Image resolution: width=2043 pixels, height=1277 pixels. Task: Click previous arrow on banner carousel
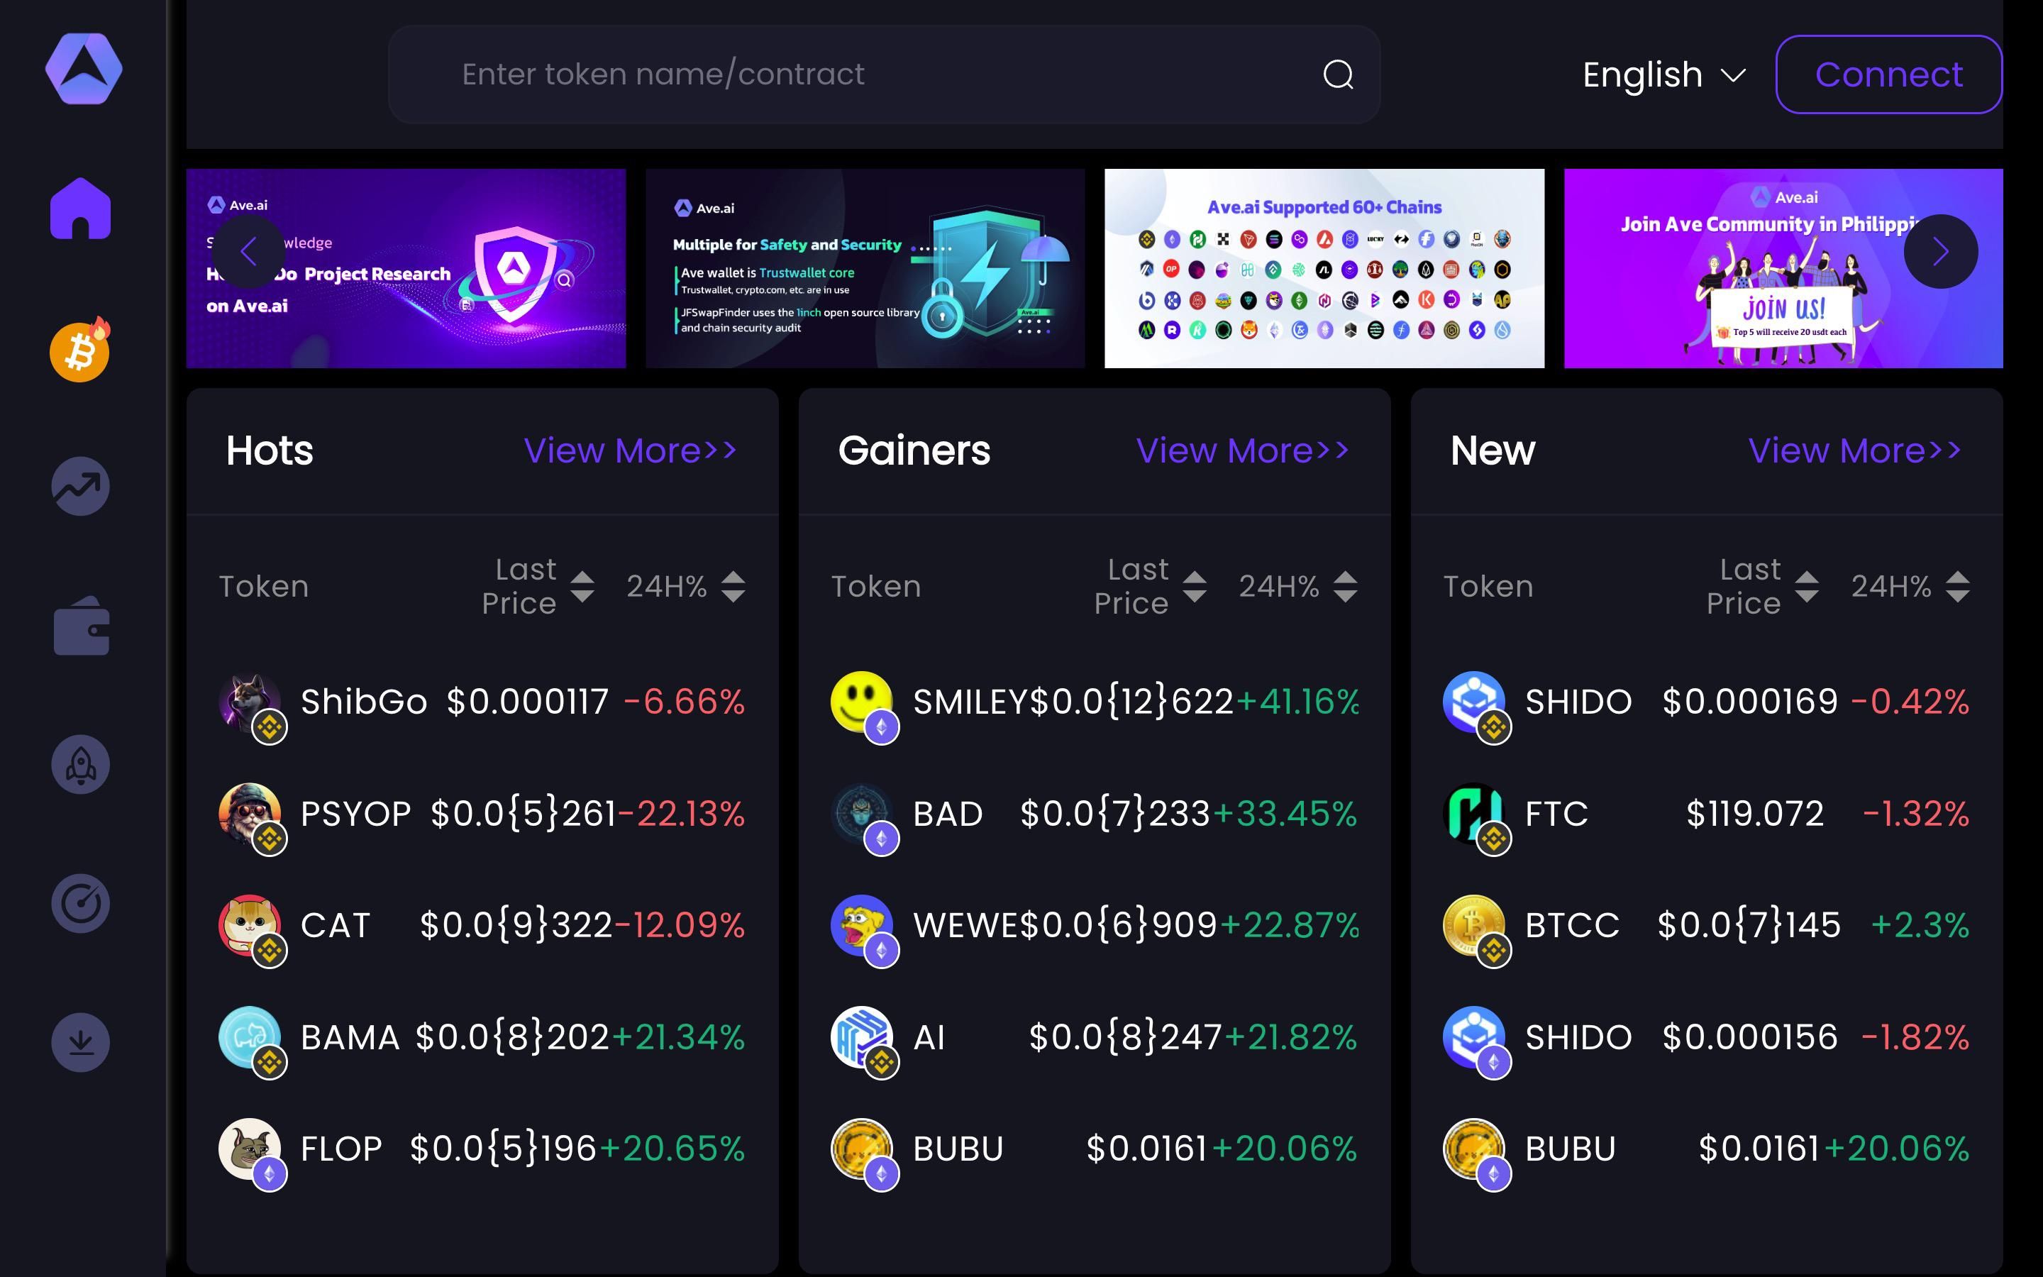click(248, 253)
